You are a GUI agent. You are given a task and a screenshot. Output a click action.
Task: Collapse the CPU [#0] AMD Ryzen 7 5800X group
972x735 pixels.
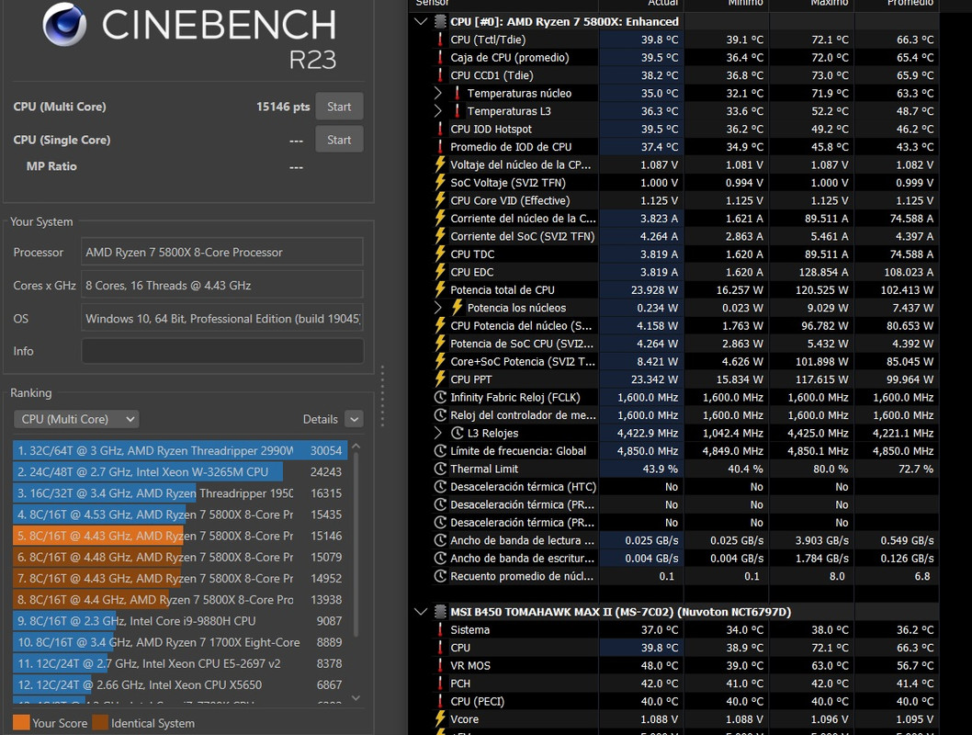[421, 22]
